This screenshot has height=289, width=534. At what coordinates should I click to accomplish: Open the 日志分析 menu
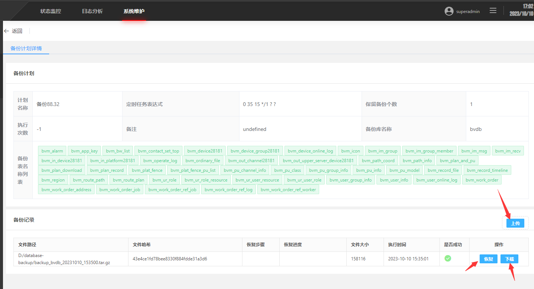92,11
